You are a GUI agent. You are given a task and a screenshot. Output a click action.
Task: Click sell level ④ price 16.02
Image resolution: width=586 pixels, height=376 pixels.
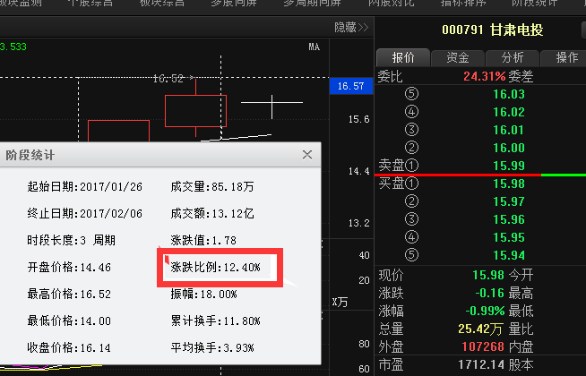(x=509, y=112)
